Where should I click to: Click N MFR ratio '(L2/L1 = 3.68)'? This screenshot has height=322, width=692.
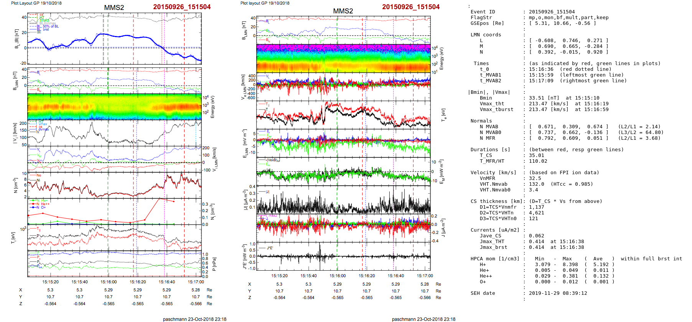coord(639,138)
